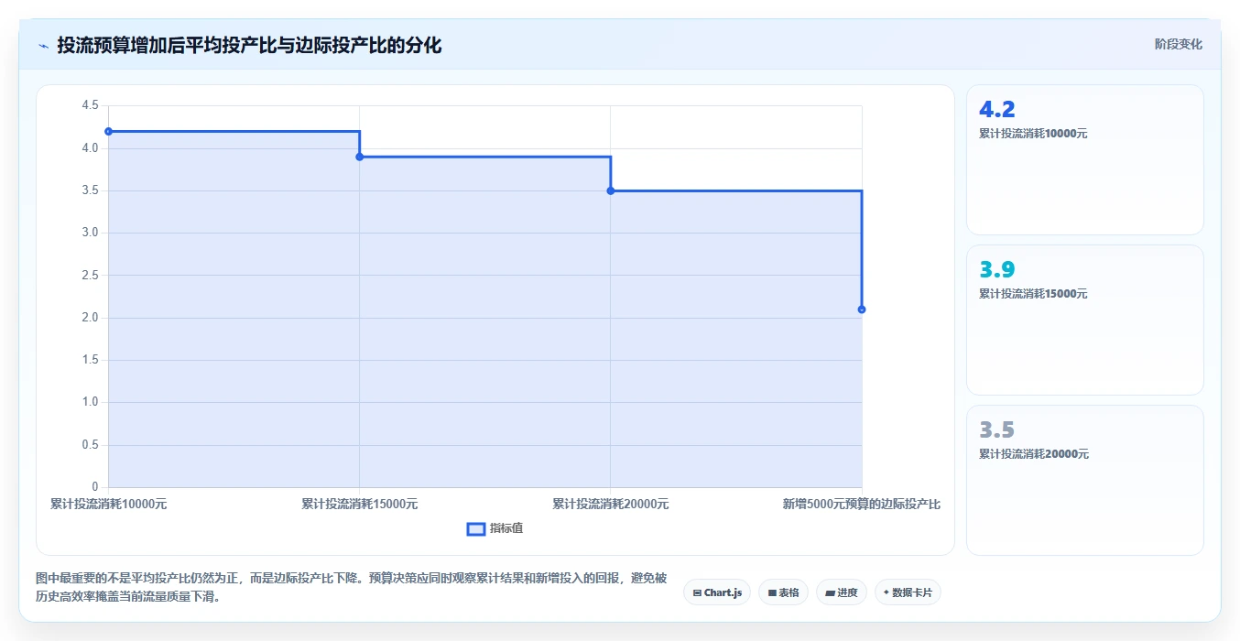The image size is (1240, 641).
Task: Select the 进度 tag
Action: 841,592
